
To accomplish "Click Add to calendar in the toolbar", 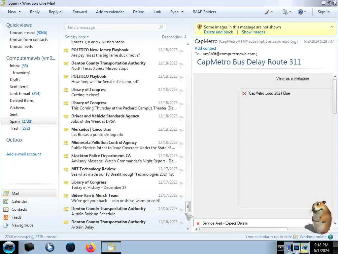I will tap(110, 12).
